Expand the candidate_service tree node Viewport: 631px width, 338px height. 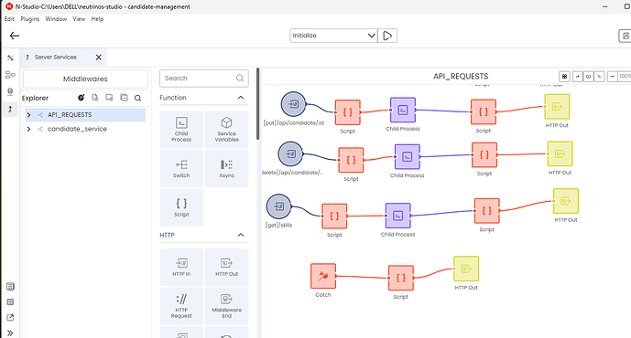(x=28, y=129)
